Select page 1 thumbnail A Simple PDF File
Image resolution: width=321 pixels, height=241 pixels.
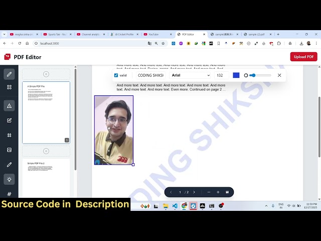(x=46, y=112)
